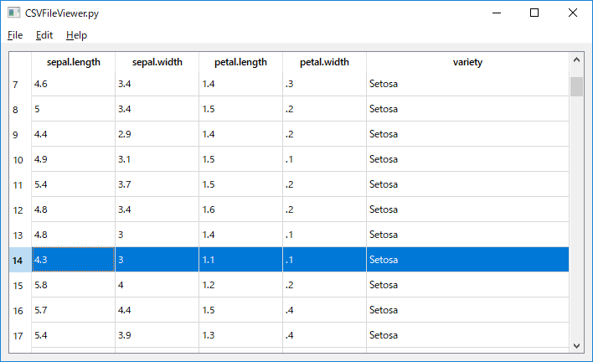The height and width of the screenshot is (362, 593).
Task: Open the File menu
Action: [x=15, y=35]
